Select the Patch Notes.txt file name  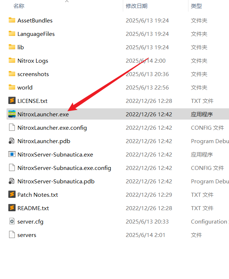[x=38, y=195]
